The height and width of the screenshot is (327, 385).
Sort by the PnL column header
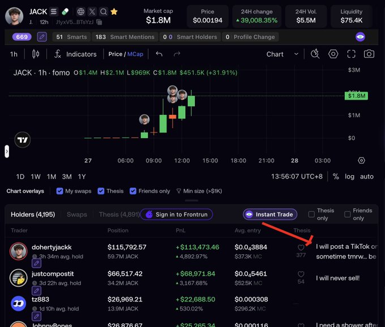click(x=181, y=231)
